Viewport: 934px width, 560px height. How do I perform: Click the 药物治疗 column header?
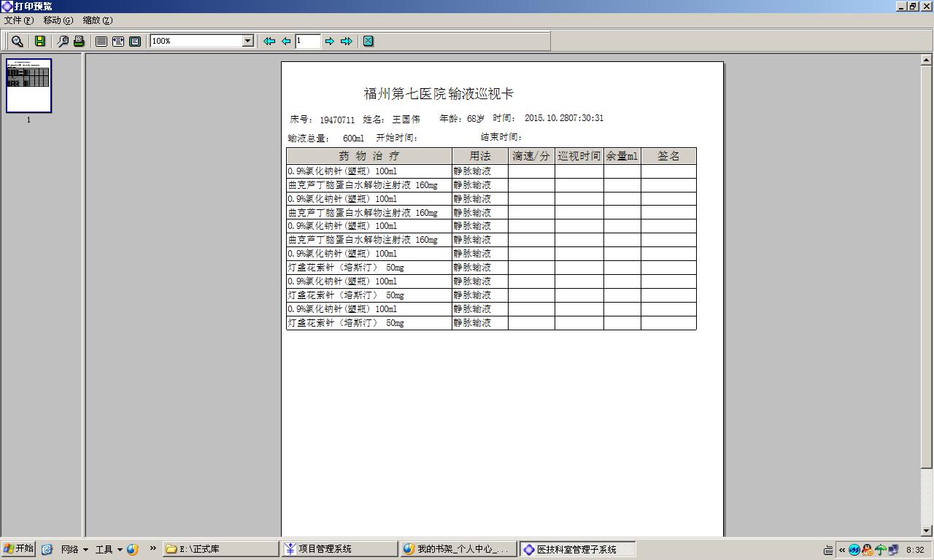coord(369,156)
